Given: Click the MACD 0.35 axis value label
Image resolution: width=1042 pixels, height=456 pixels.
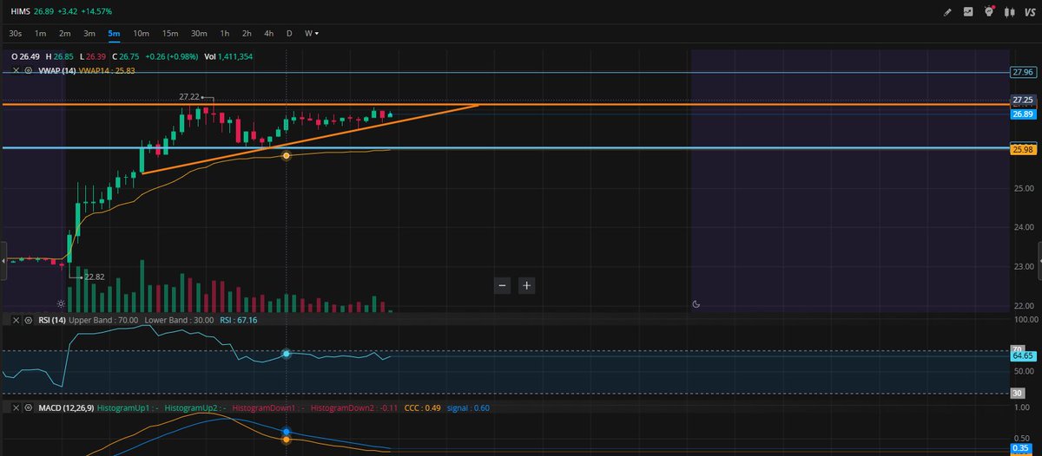Looking at the screenshot, I should (1021, 449).
